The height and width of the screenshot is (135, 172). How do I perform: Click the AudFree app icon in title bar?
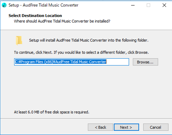tap(4, 5)
